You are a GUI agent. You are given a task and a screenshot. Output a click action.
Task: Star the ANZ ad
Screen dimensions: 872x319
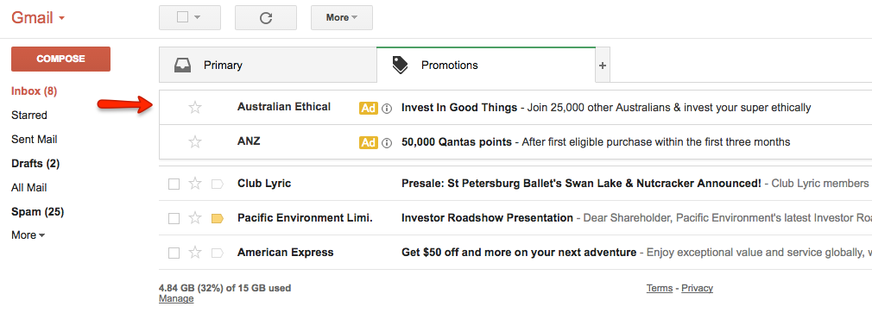[194, 141]
